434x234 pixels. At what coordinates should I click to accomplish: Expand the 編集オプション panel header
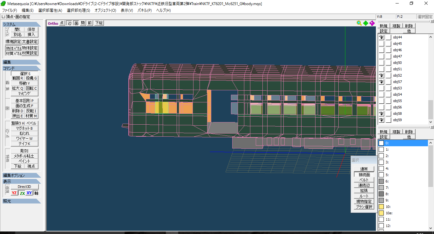(22, 175)
